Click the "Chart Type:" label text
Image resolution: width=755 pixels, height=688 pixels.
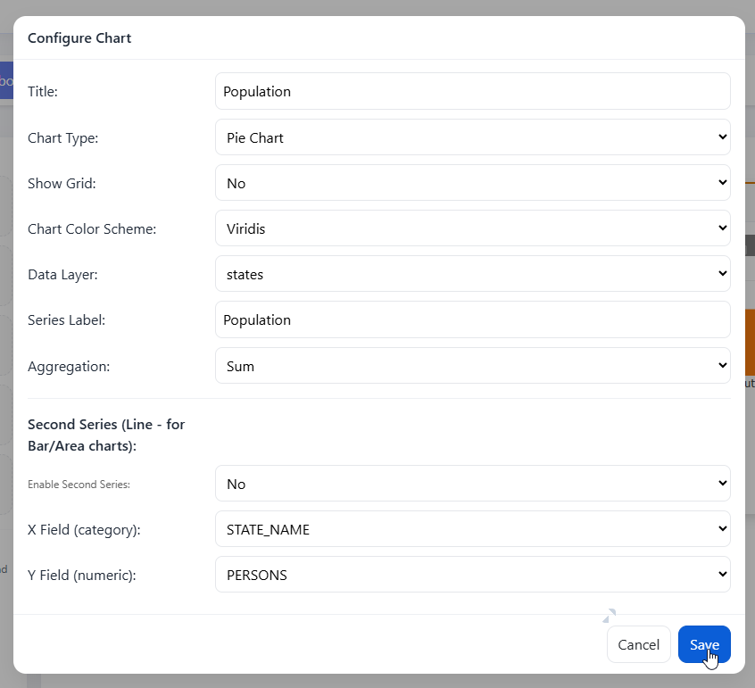63,138
